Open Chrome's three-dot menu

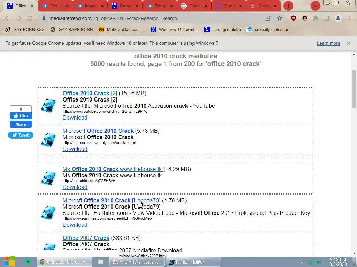click(349, 18)
